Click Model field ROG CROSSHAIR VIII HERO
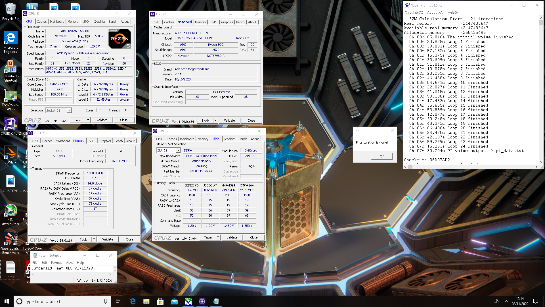This screenshot has height=307, width=545. [200, 38]
